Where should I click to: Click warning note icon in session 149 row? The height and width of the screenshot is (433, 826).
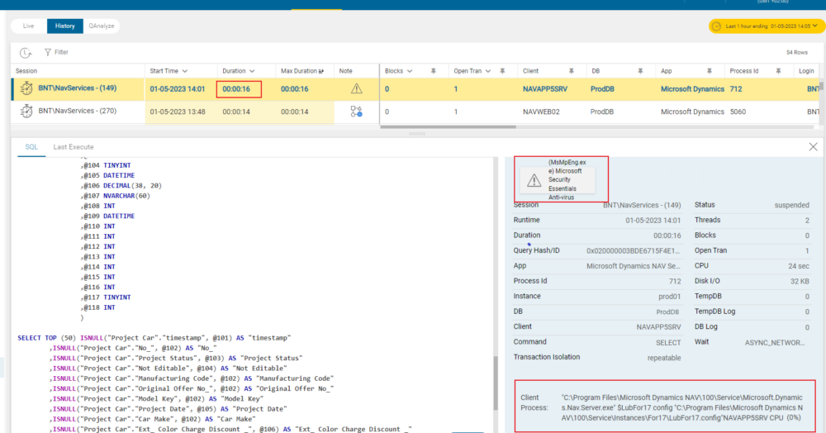click(x=357, y=89)
